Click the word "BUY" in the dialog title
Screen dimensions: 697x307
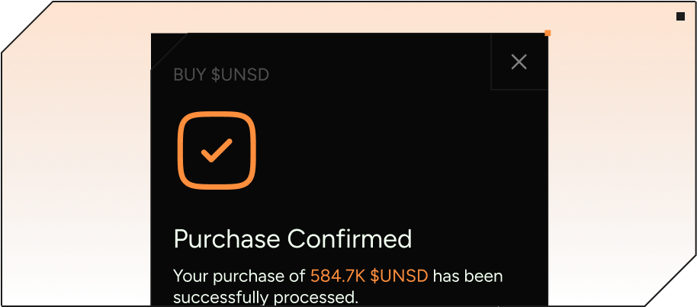coord(190,75)
